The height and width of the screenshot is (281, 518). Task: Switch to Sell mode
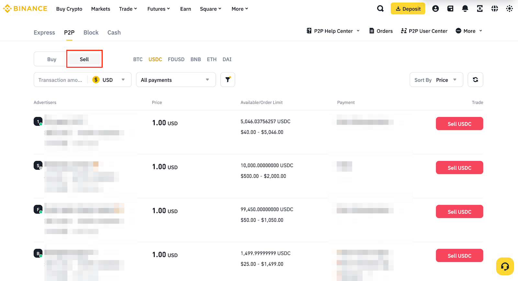(84, 59)
